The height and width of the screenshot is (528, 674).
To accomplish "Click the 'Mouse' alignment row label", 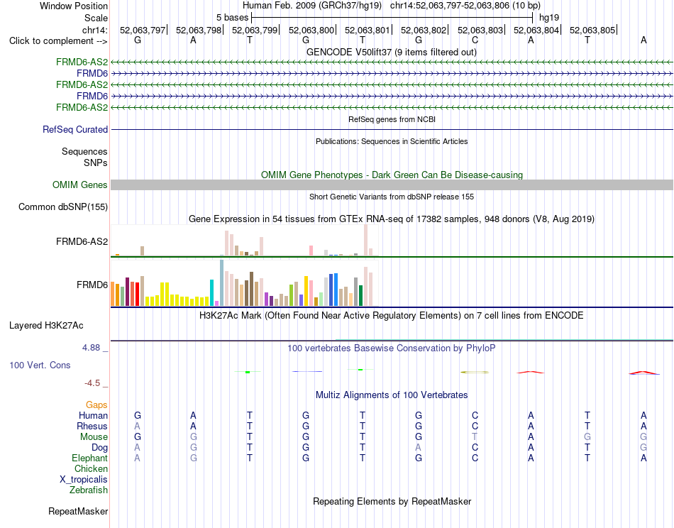I will click(94, 437).
